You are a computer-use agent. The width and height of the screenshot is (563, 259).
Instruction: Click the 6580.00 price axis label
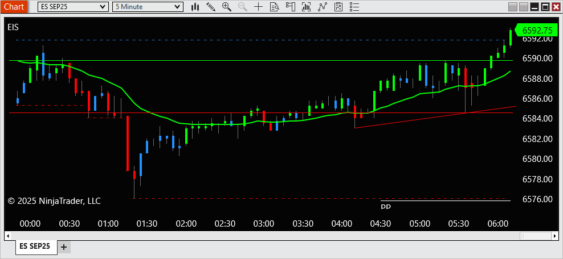pyautogui.click(x=537, y=159)
